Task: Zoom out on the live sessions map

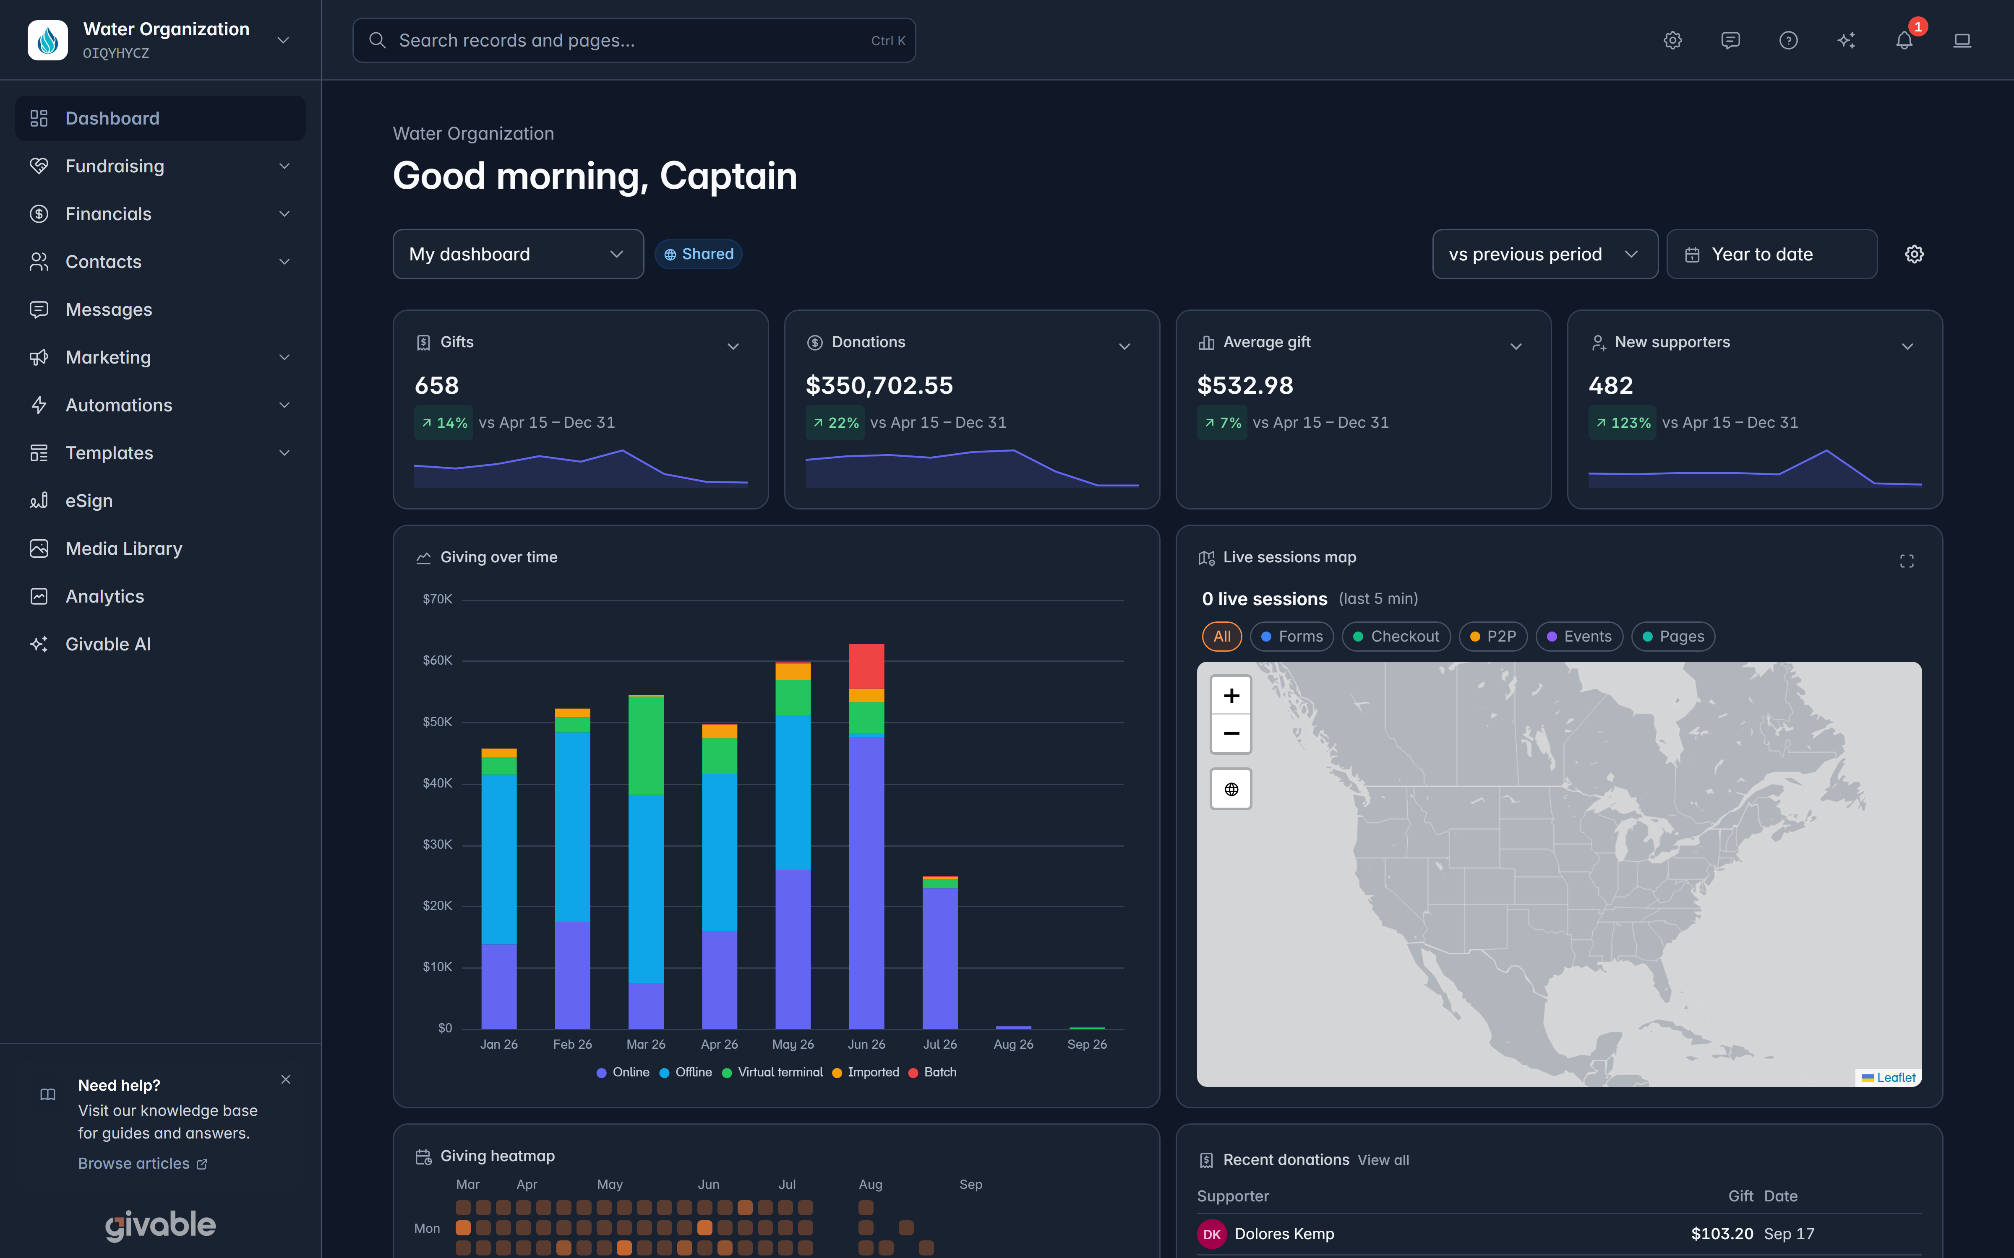Action: (1231, 733)
